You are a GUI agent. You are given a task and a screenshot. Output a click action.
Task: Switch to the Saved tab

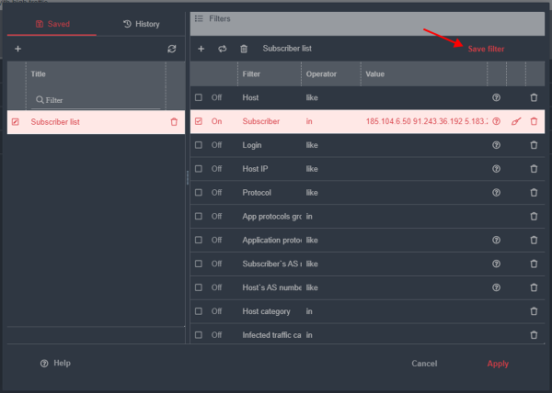click(x=52, y=24)
